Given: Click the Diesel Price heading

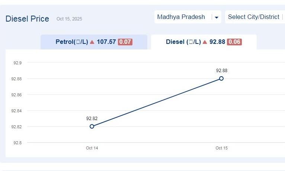Looking at the screenshot, I should tap(27, 19).
